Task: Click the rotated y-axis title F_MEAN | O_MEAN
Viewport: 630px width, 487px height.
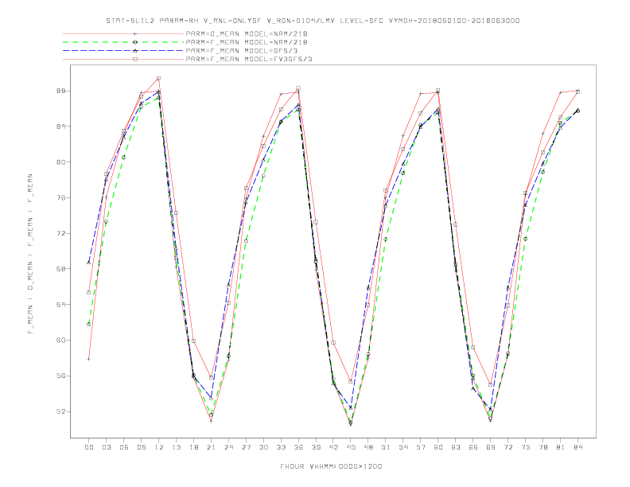Action: 30,254
